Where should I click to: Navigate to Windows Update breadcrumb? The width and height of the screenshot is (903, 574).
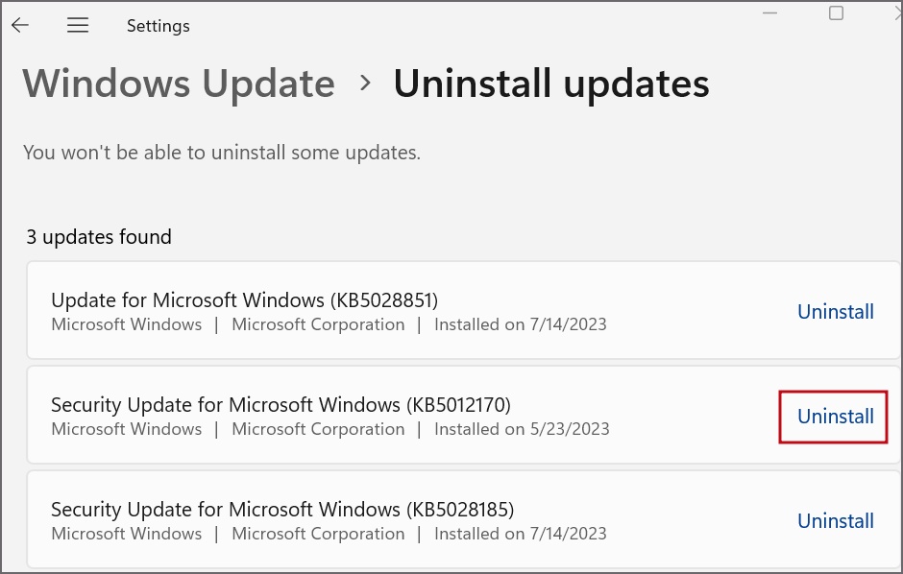(x=179, y=84)
